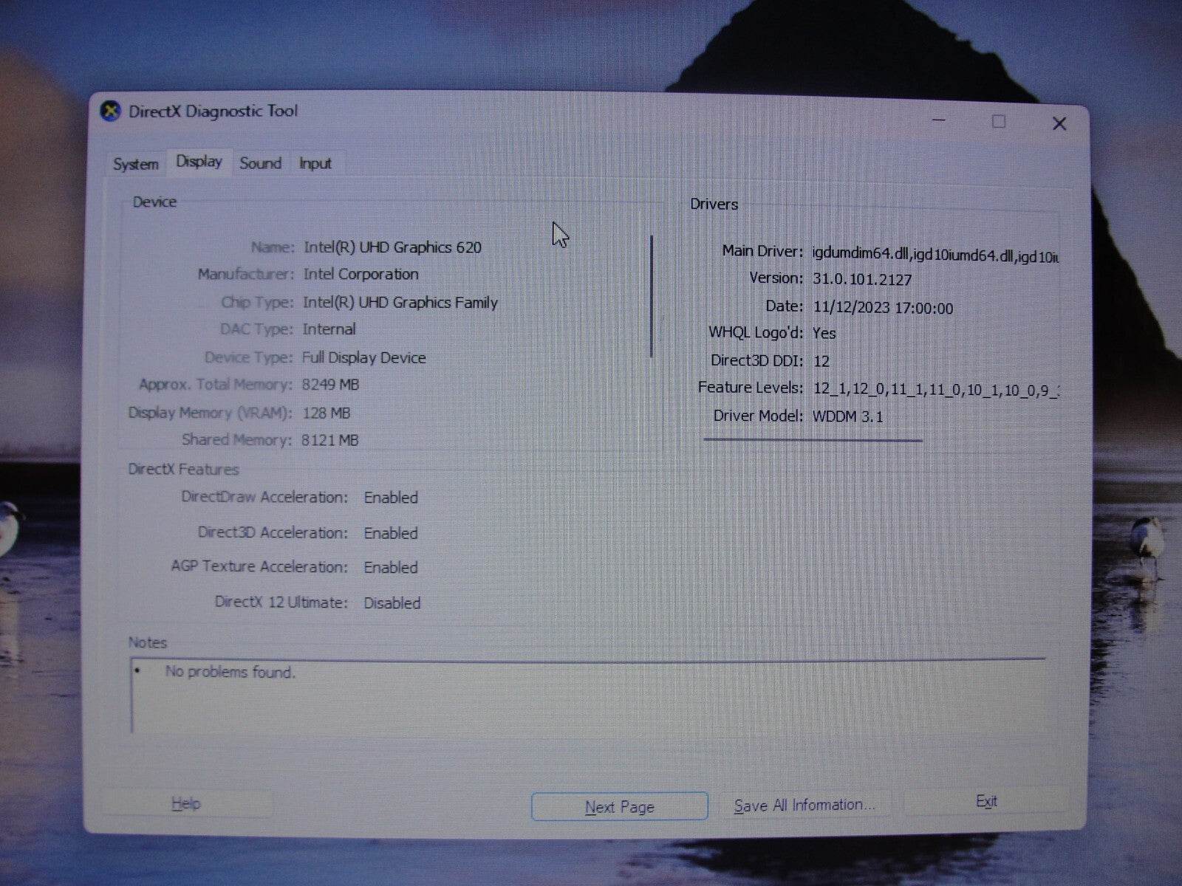Click the 'No problems found' note

click(230, 672)
